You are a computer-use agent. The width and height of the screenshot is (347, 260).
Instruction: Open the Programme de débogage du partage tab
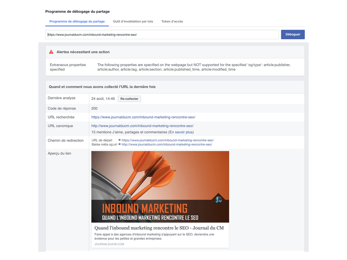pyautogui.click(x=77, y=21)
